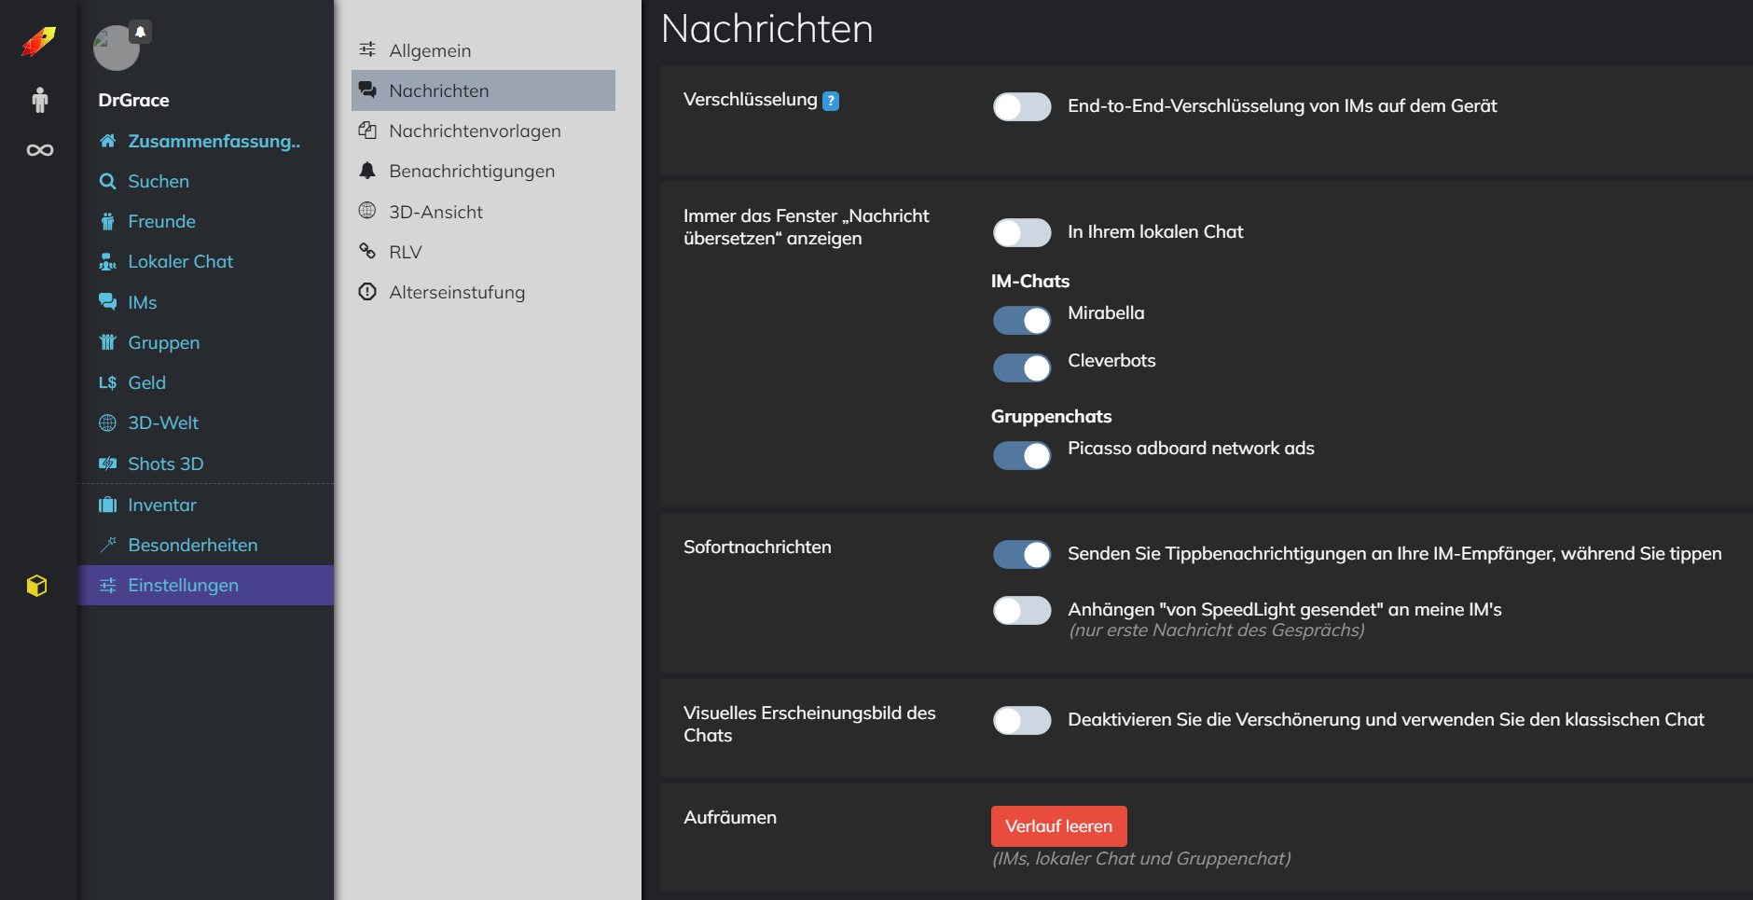Click the globe icon beside 3D-Ansicht
The height and width of the screenshot is (900, 1753).
pos(367,211)
